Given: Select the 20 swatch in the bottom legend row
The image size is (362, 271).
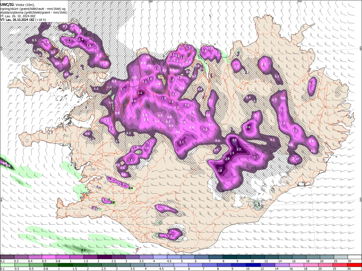Looking at the screenshot, I should [x=326, y=265].
